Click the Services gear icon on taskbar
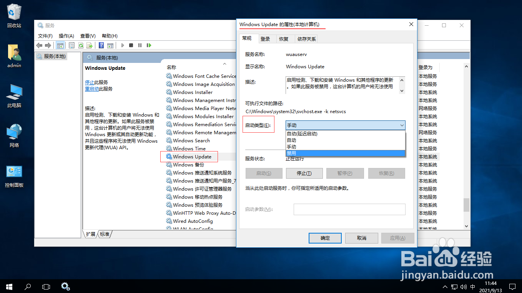522x293 pixels. [65, 286]
